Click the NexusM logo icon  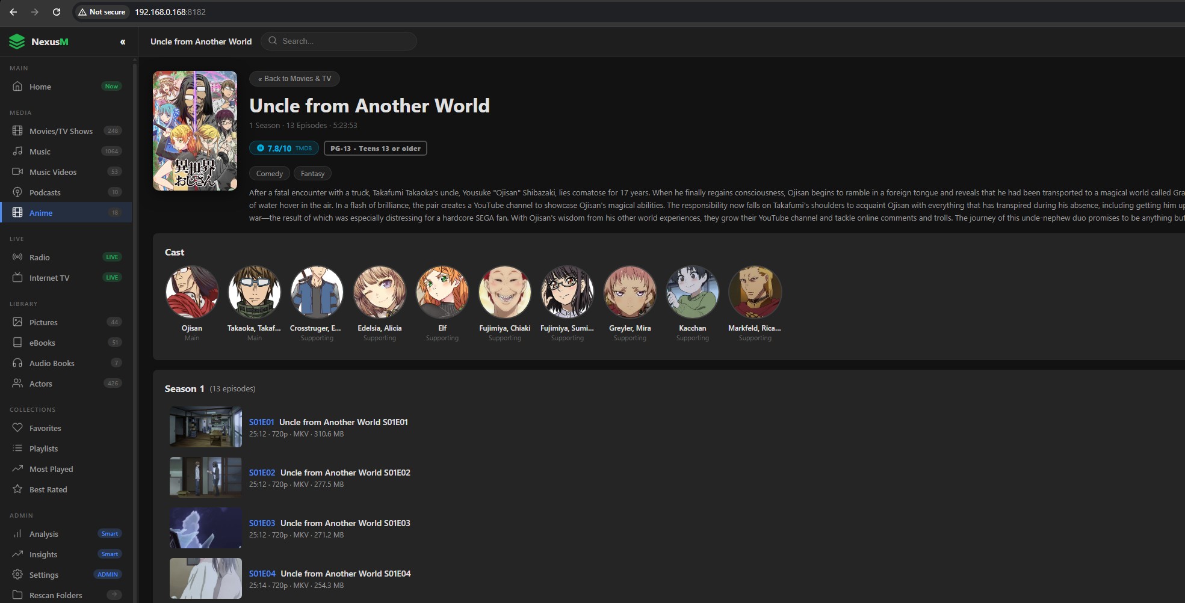click(17, 41)
